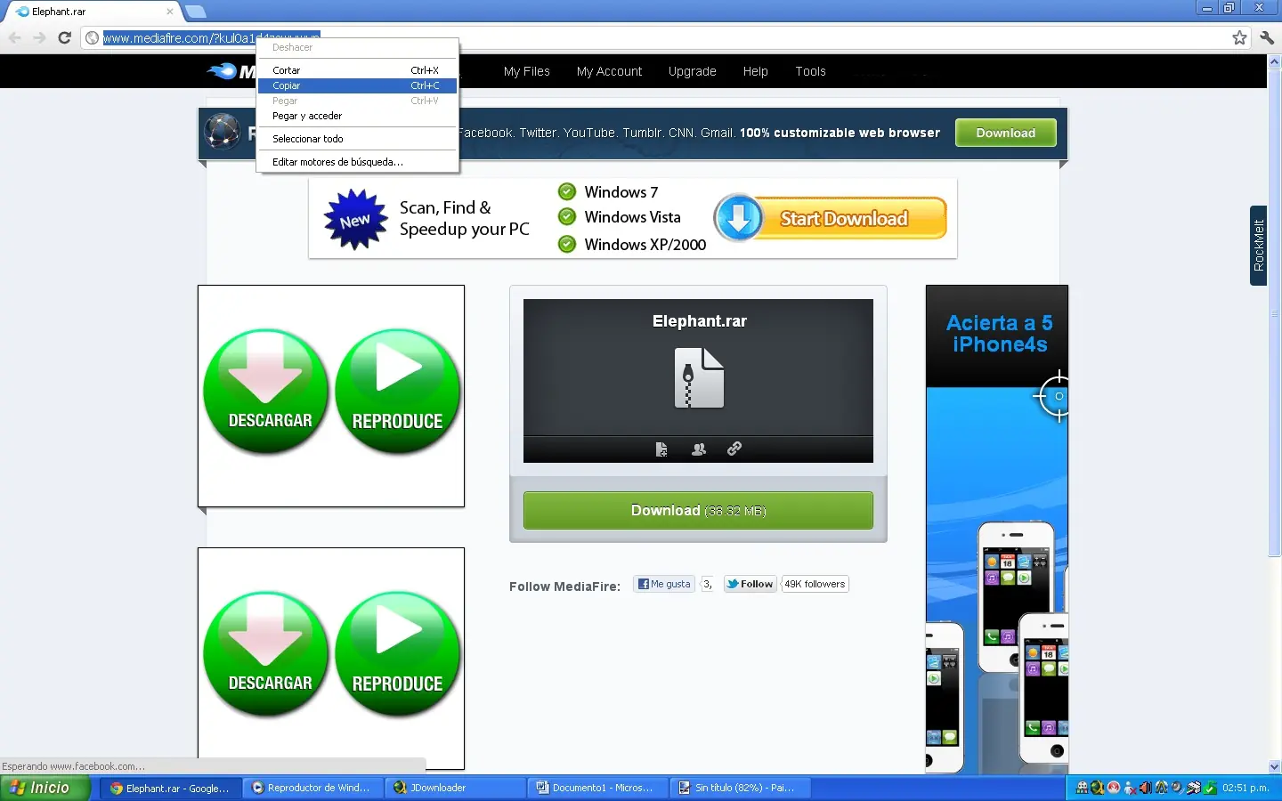Click the lower REPRODUCE play button
Image resolution: width=1282 pixels, height=801 pixels.
(398, 654)
